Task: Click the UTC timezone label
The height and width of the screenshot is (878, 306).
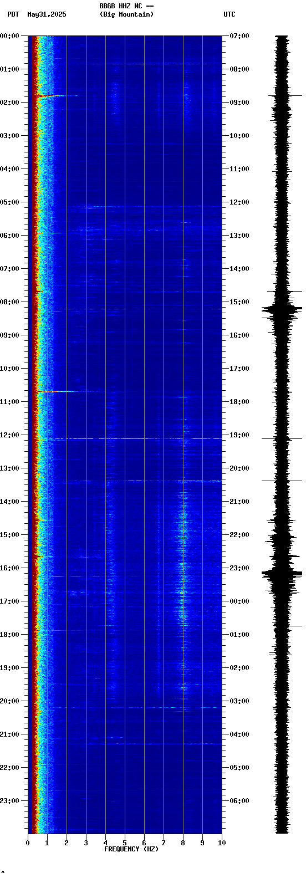Action: click(229, 14)
